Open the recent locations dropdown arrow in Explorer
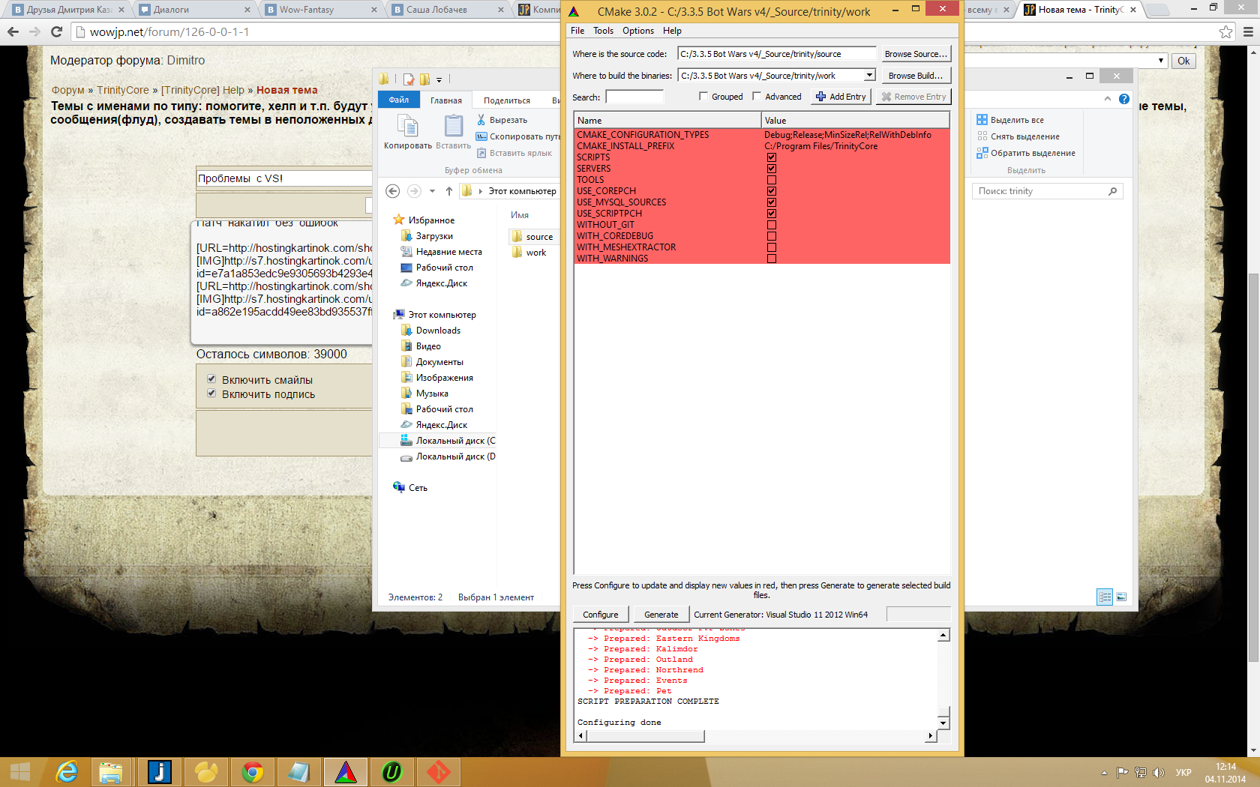This screenshot has width=1260, height=787. [x=432, y=191]
